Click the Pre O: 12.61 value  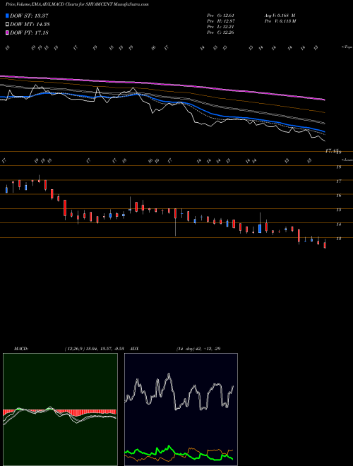[220, 16]
